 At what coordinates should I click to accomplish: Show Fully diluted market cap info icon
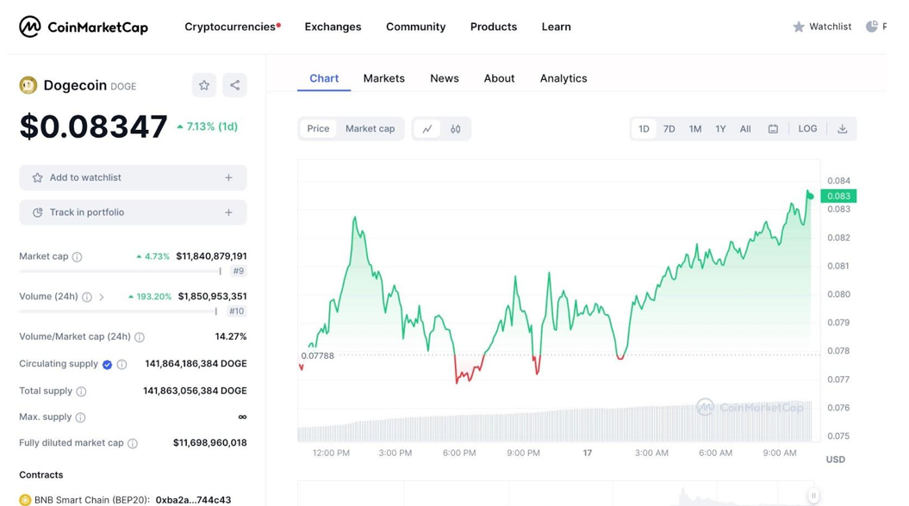point(133,443)
